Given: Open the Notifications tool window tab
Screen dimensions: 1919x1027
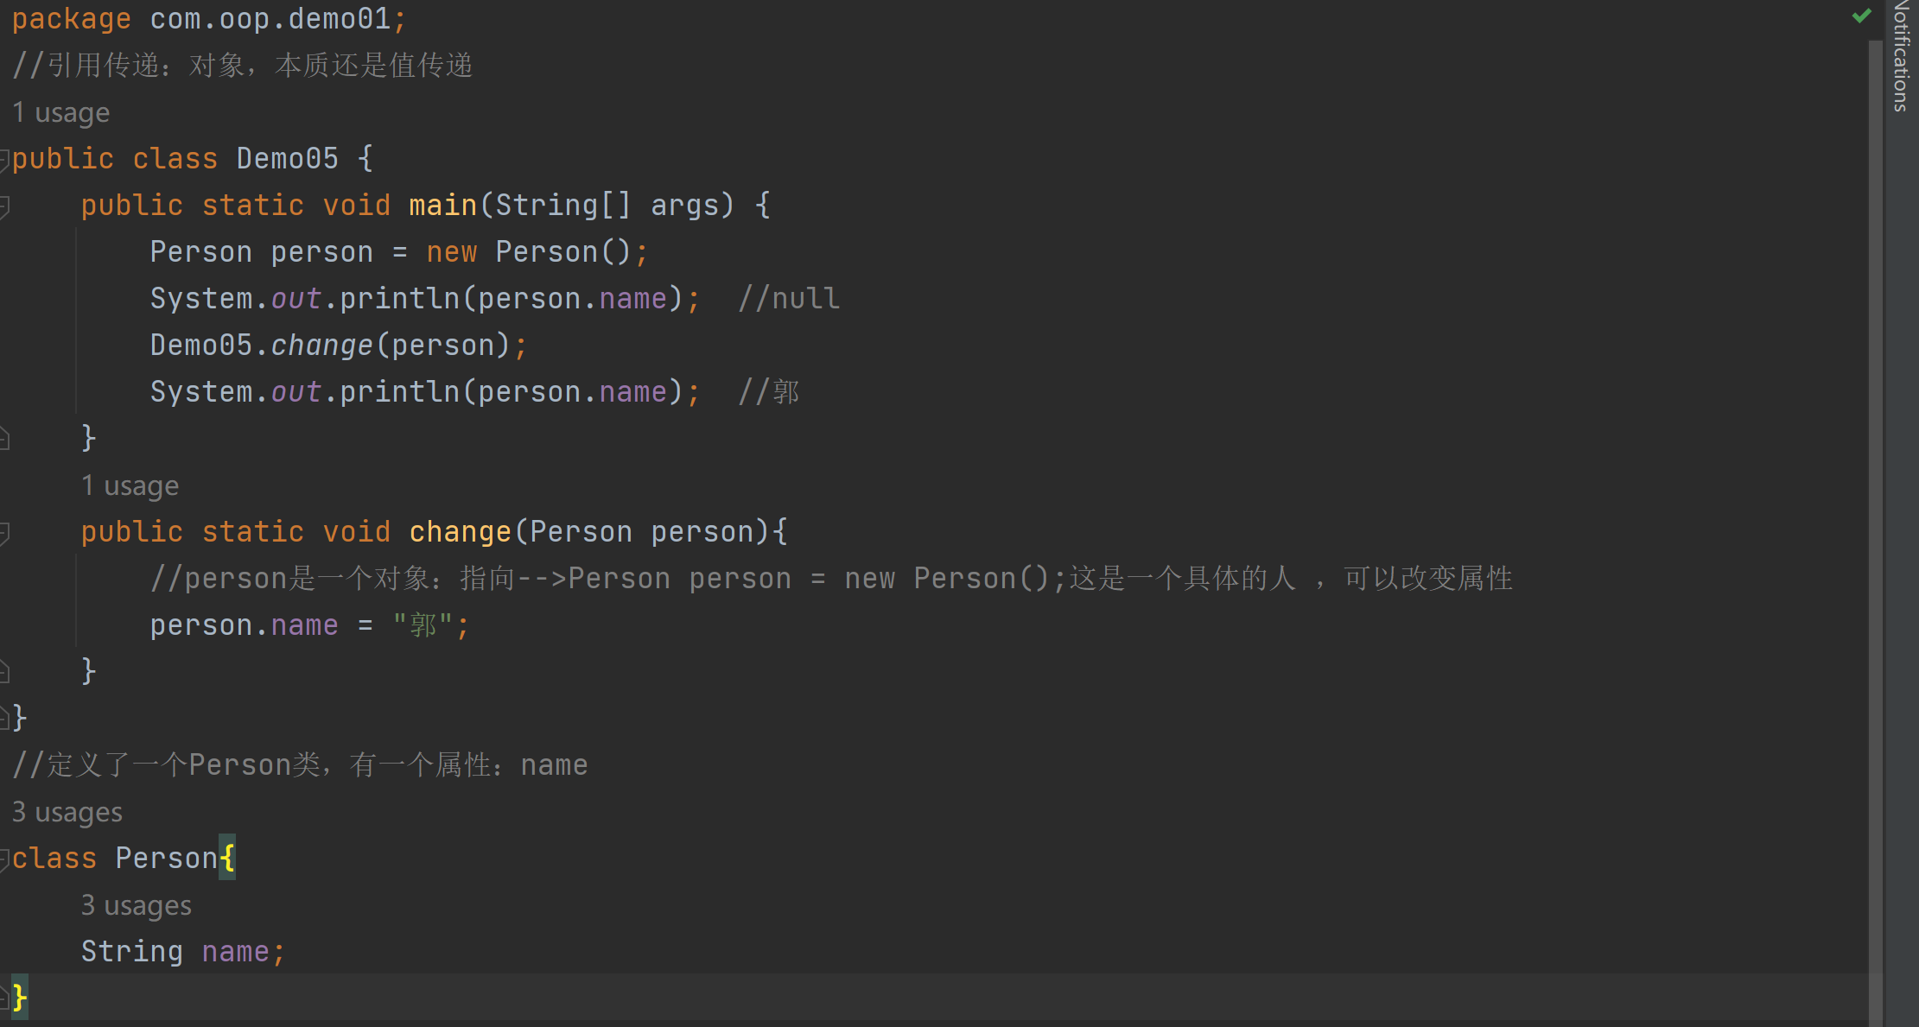Looking at the screenshot, I should point(1902,56).
